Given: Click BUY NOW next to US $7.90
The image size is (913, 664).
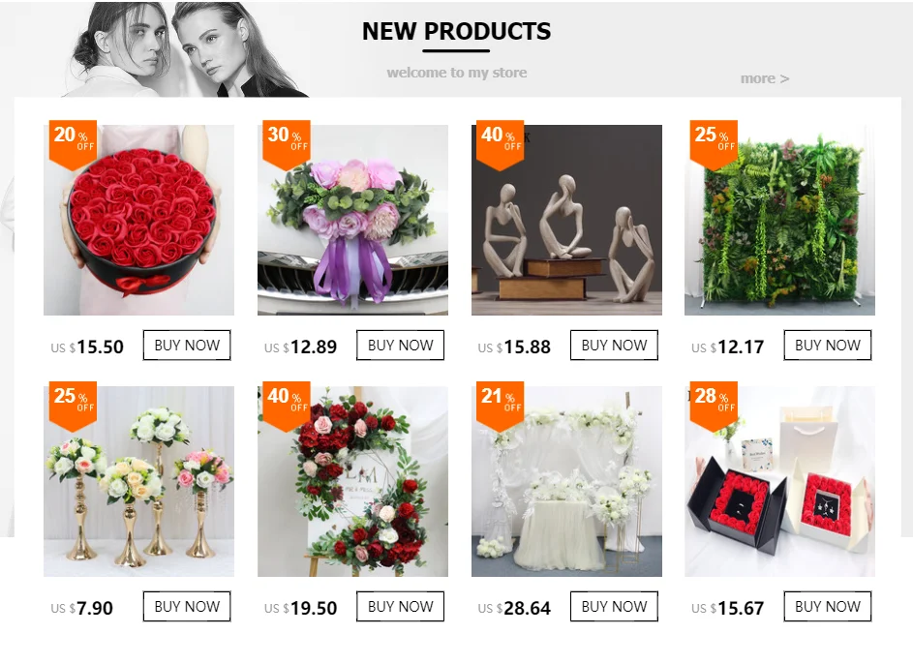Looking at the screenshot, I should 187,606.
